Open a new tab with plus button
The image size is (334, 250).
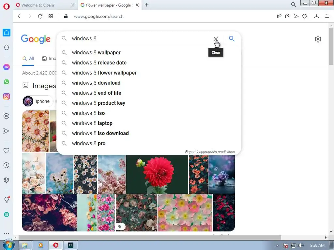tap(146, 5)
